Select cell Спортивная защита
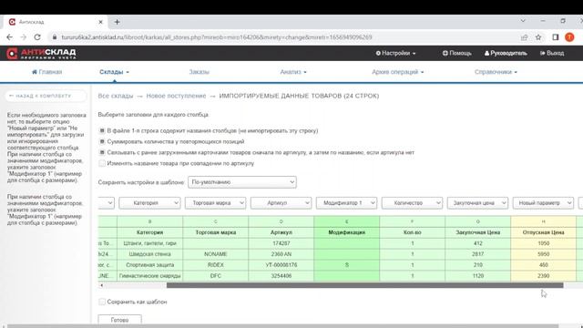Screen dimensions: 583x328 tap(149, 265)
